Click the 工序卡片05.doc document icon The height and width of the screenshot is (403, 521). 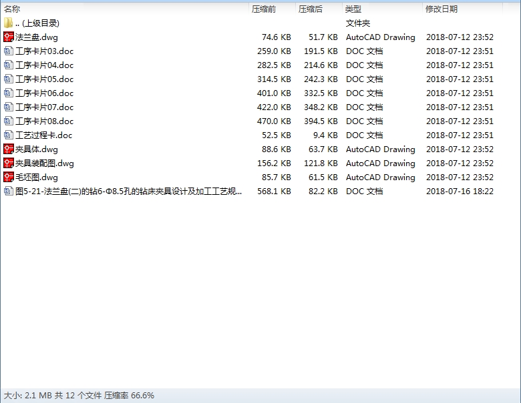click(9, 79)
